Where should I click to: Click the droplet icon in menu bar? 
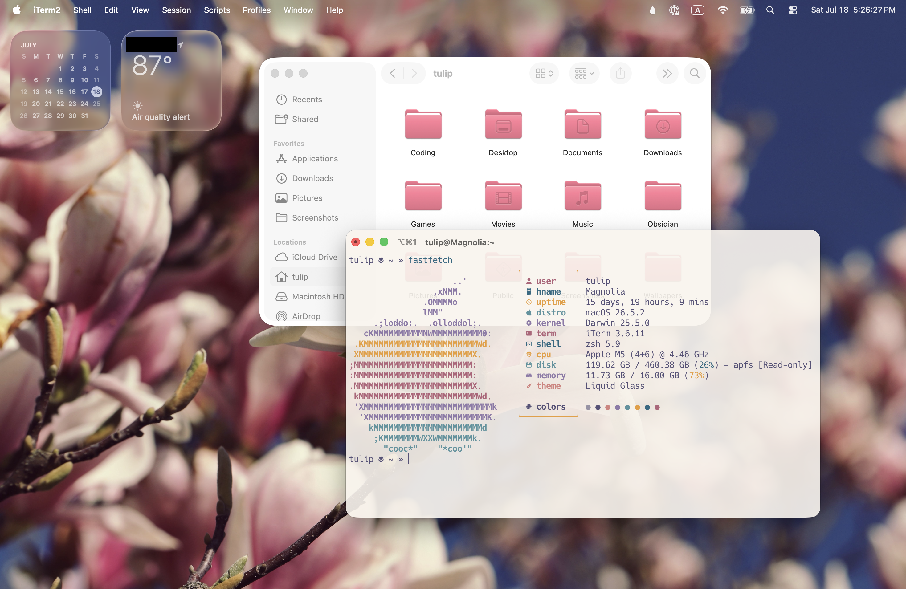point(652,10)
